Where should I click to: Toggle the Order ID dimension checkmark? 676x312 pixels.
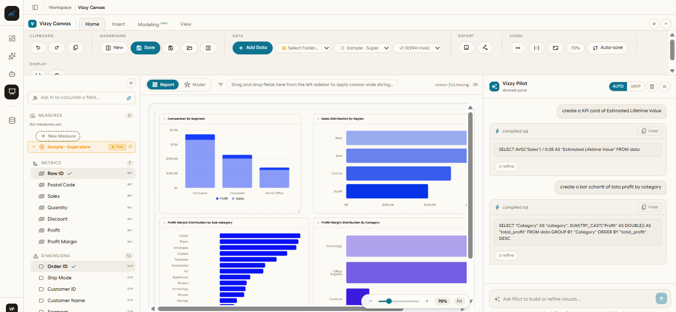pyautogui.click(x=74, y=267)
